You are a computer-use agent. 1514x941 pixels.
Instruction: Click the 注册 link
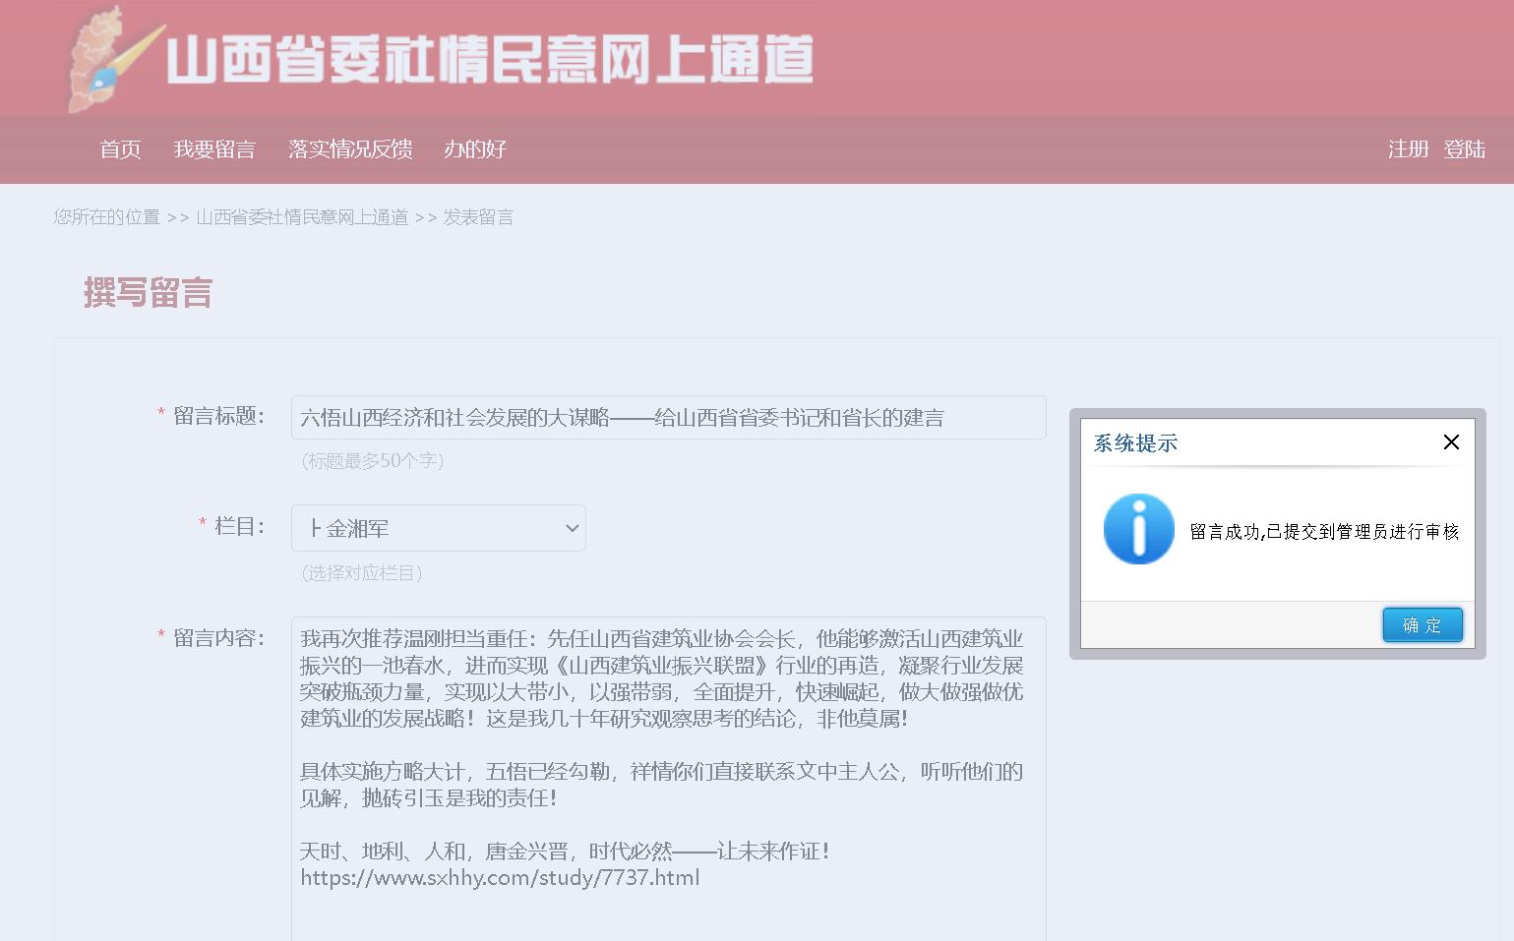[1408, 149]
